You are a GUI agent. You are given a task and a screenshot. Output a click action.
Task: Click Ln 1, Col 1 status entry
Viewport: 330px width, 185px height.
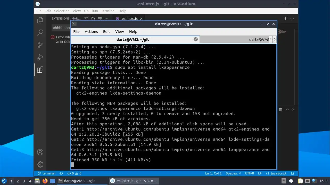point(213,173)
